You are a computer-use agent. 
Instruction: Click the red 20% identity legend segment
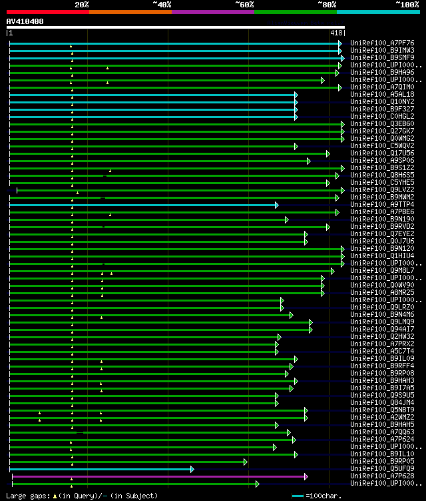pos(48,12)
